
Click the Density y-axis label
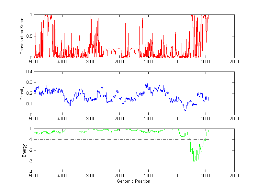(x=22, y=93)
